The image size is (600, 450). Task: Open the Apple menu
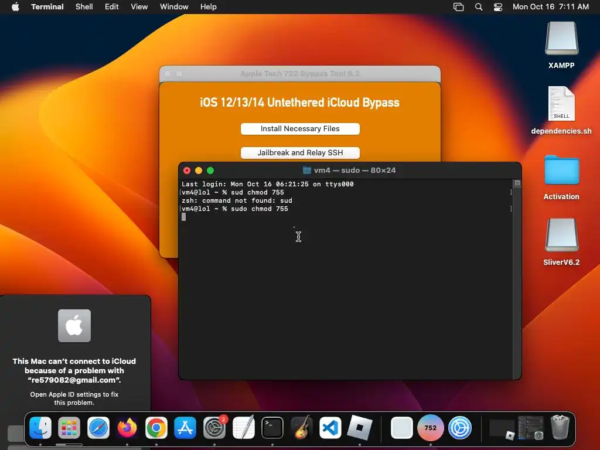coord(15,6)
